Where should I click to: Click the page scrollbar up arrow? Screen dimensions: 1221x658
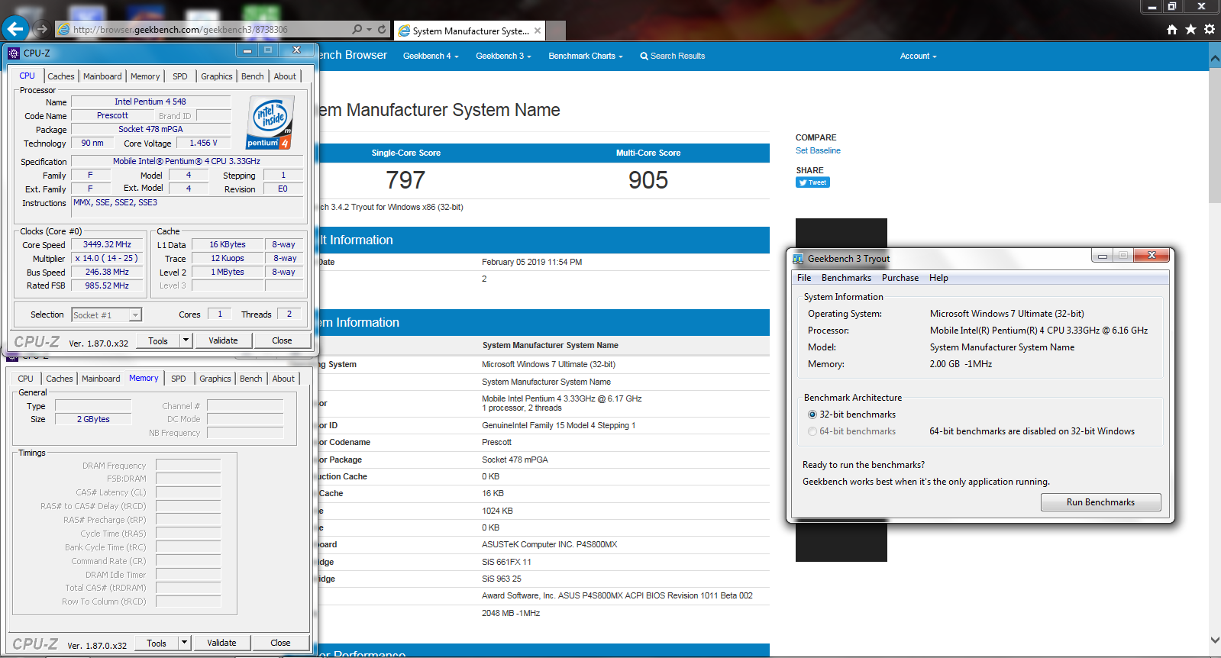[1215, 58]
